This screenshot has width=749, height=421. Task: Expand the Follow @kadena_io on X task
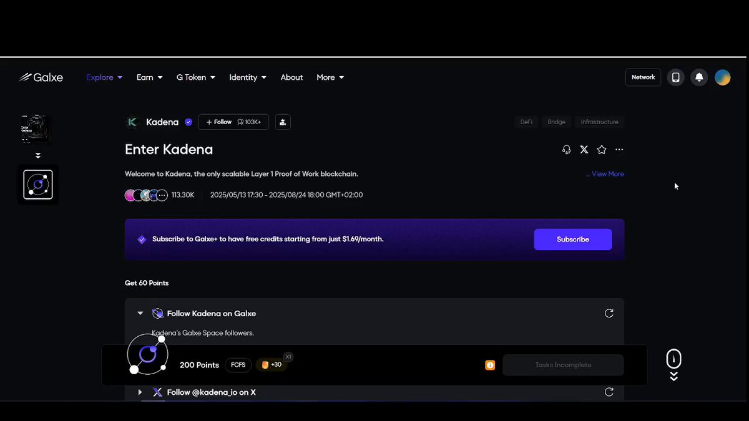coord(140,392)
